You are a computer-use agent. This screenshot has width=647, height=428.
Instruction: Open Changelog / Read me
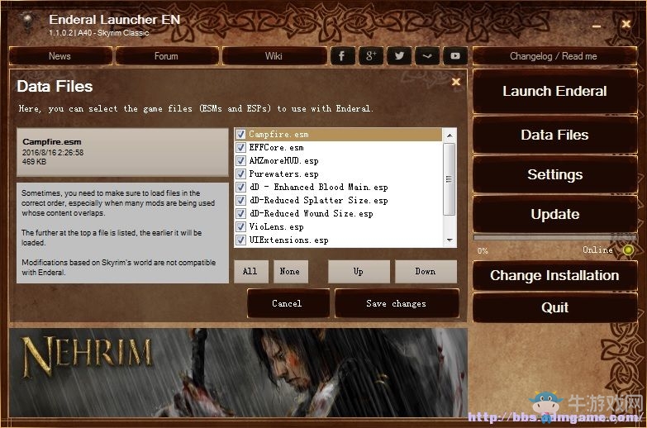(554, 56)
